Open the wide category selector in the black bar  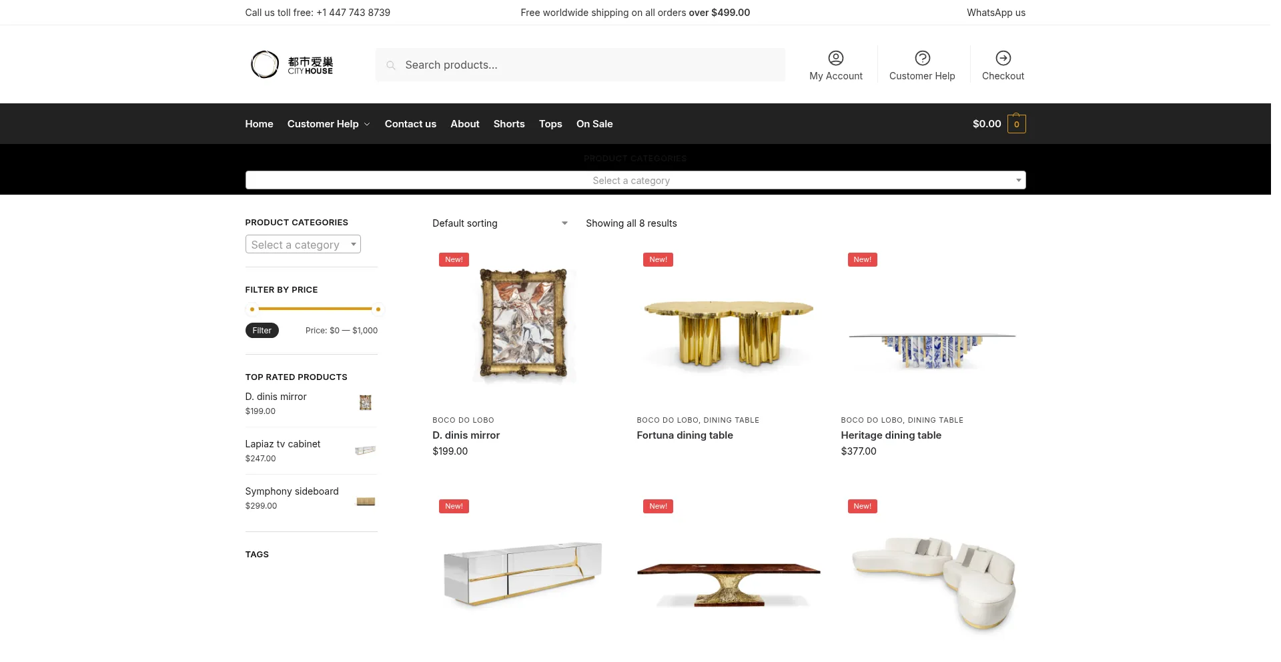[x=635, y=180]
